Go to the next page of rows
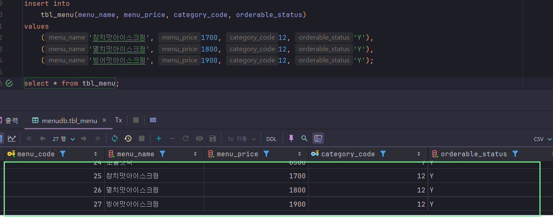The height and width of the screenshot is (217, 553). click(x=84, y=138)
